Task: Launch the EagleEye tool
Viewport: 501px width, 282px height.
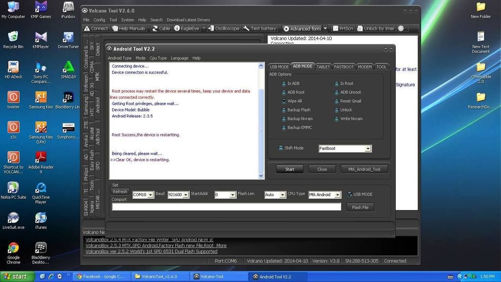Action: (x=186, y=28)
